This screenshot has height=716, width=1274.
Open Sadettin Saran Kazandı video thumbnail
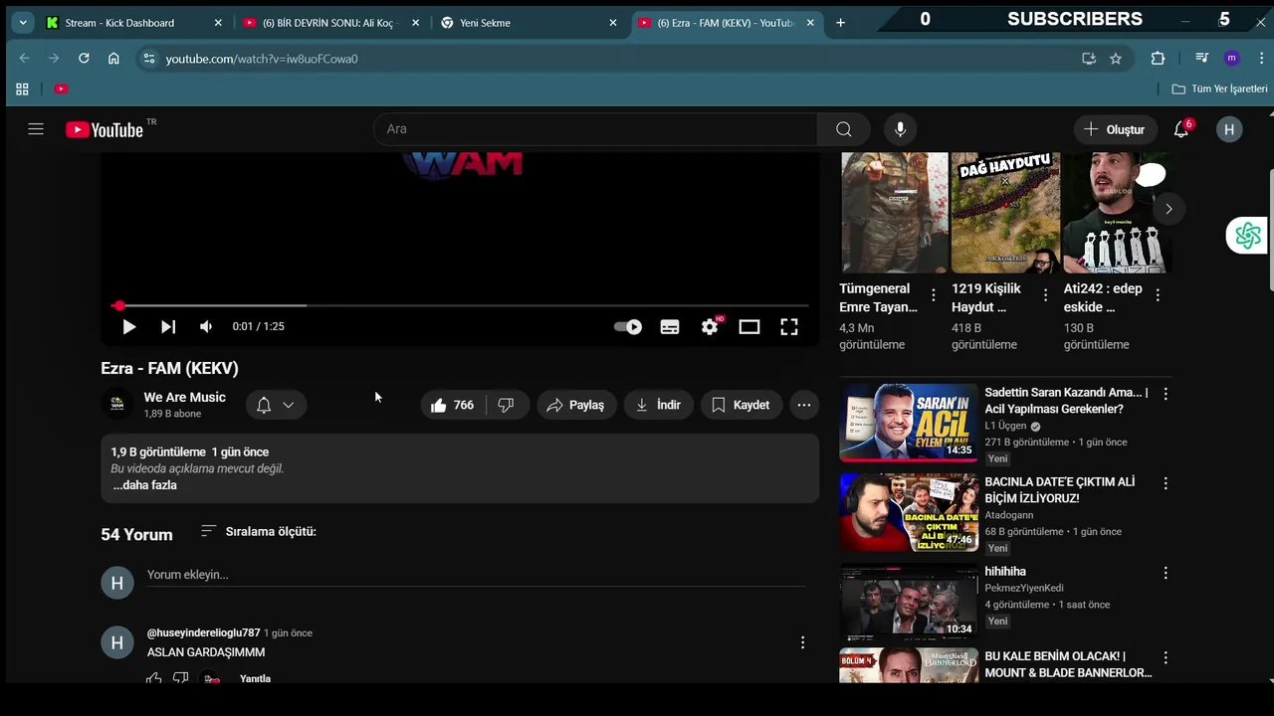pos(909,423)
